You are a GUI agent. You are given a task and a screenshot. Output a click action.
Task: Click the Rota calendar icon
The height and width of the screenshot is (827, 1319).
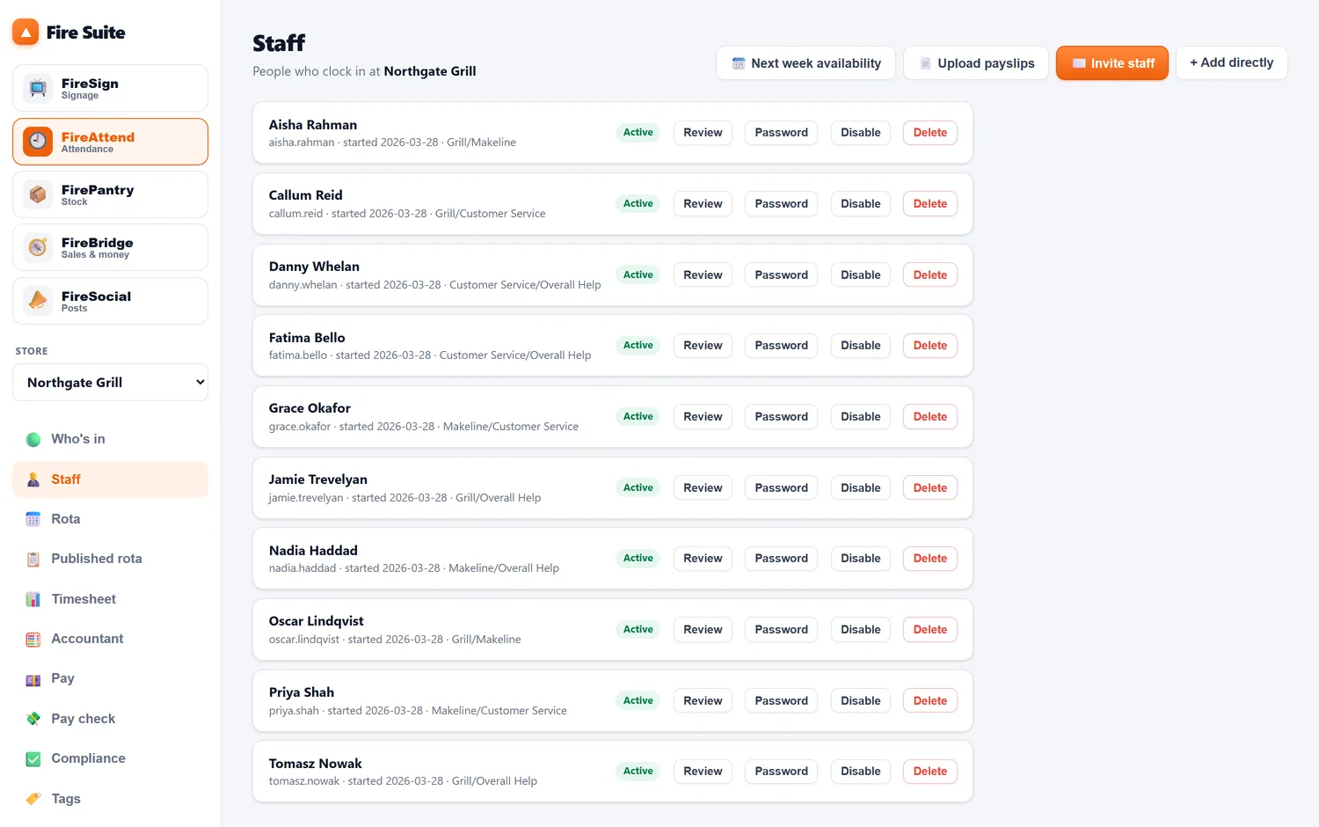(33, 519)
